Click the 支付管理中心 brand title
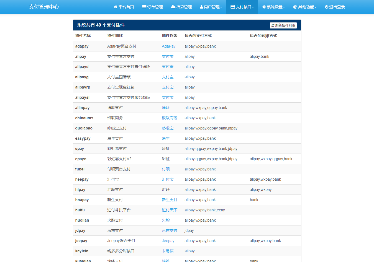Screen dimensions: 374x262 (x=44, y=7)
